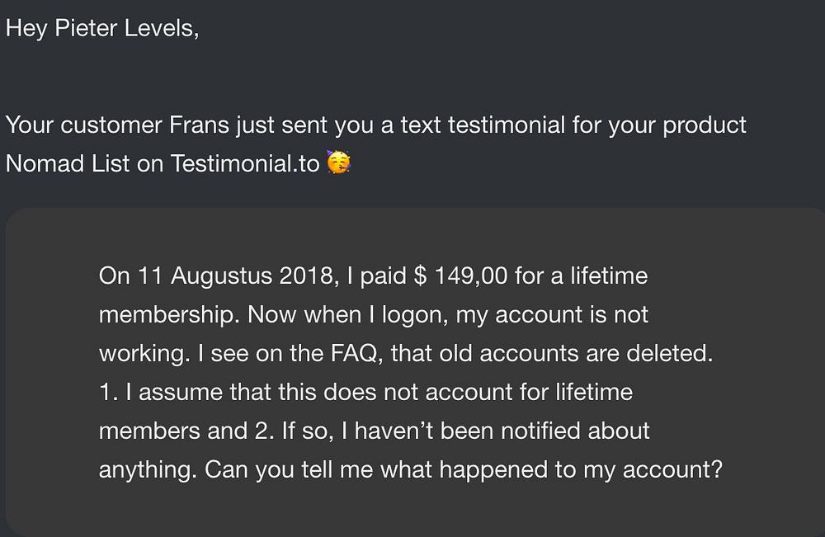
Task: Click the date 11 Augustus 2018
Action: tap(235, 276)
